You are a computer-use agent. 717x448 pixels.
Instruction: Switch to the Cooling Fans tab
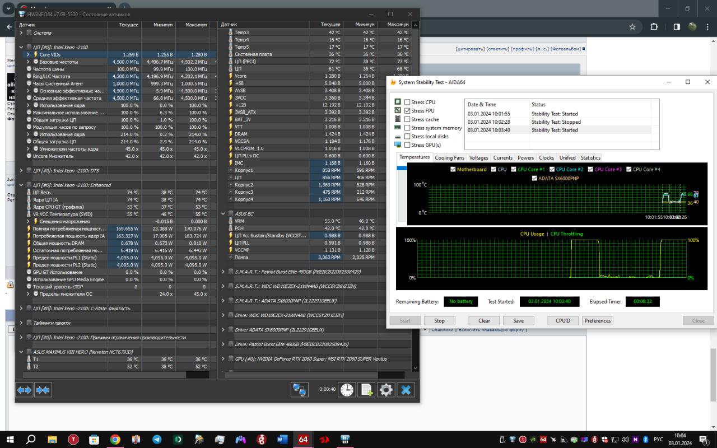pyautogui.click(x=450, y=158)
